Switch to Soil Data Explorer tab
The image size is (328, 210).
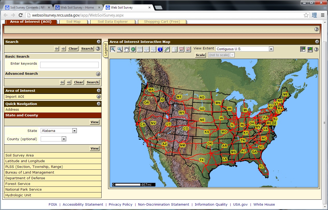tap(113, 22)
